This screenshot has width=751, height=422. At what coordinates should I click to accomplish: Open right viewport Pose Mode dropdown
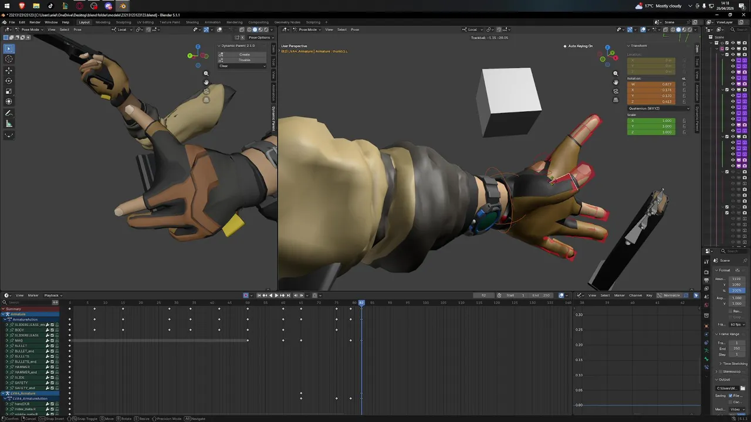[306, 29]
